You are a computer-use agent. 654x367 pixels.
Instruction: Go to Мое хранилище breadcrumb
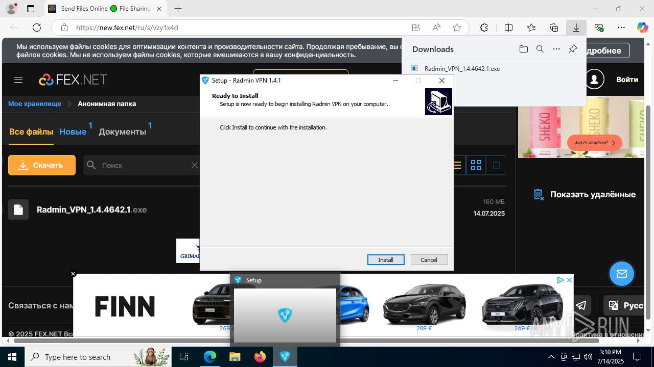point(35,103)
